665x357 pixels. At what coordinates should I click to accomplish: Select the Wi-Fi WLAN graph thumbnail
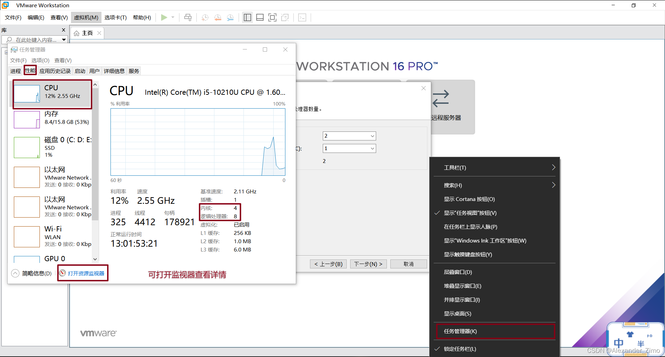pos(27,237)
